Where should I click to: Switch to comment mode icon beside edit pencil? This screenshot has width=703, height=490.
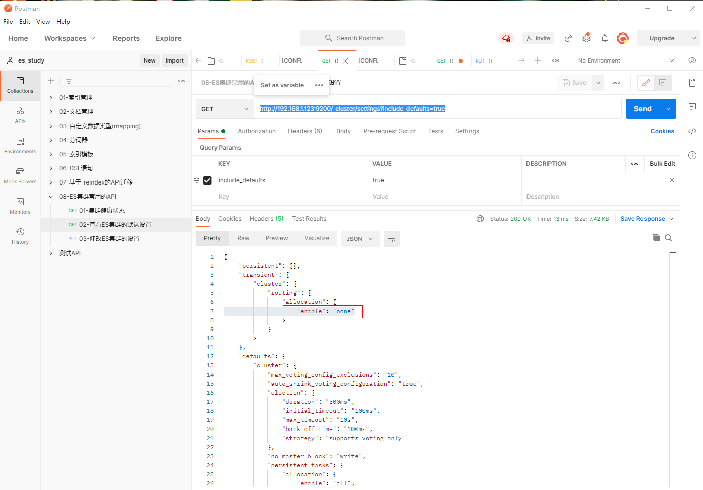pyautogui.click(x=663, y=83)
